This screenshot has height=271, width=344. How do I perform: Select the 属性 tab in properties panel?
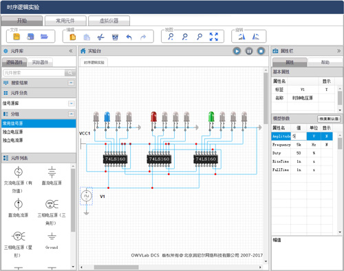[x=290, y=62]
